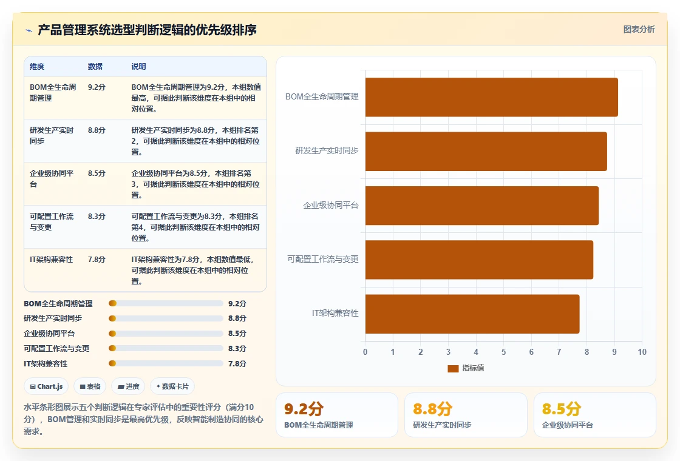Click the IT架构兼容性 table row name
680x461 pixels.
pyautogui.click(x=51, y=259)
